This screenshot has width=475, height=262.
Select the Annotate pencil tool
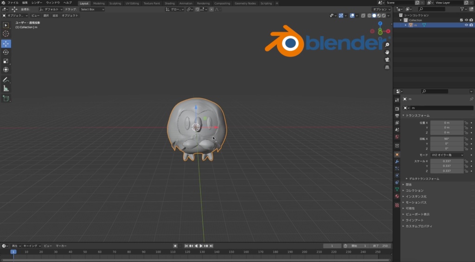point(6,80)
